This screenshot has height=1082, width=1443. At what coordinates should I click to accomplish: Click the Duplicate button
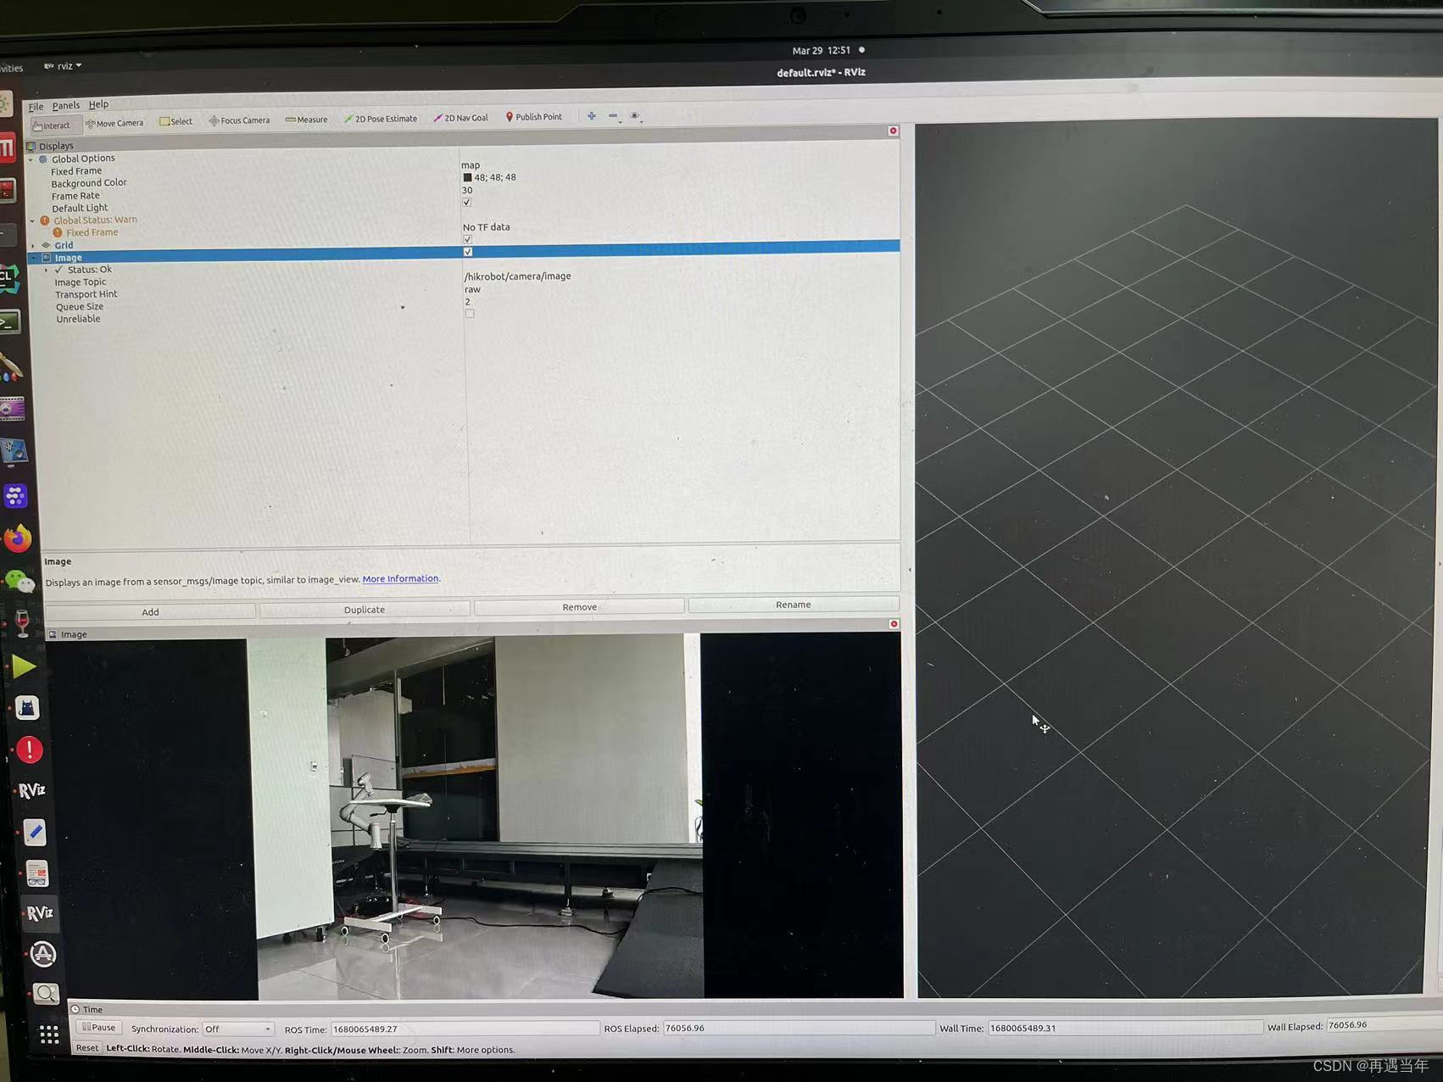[x=365, y=610]
